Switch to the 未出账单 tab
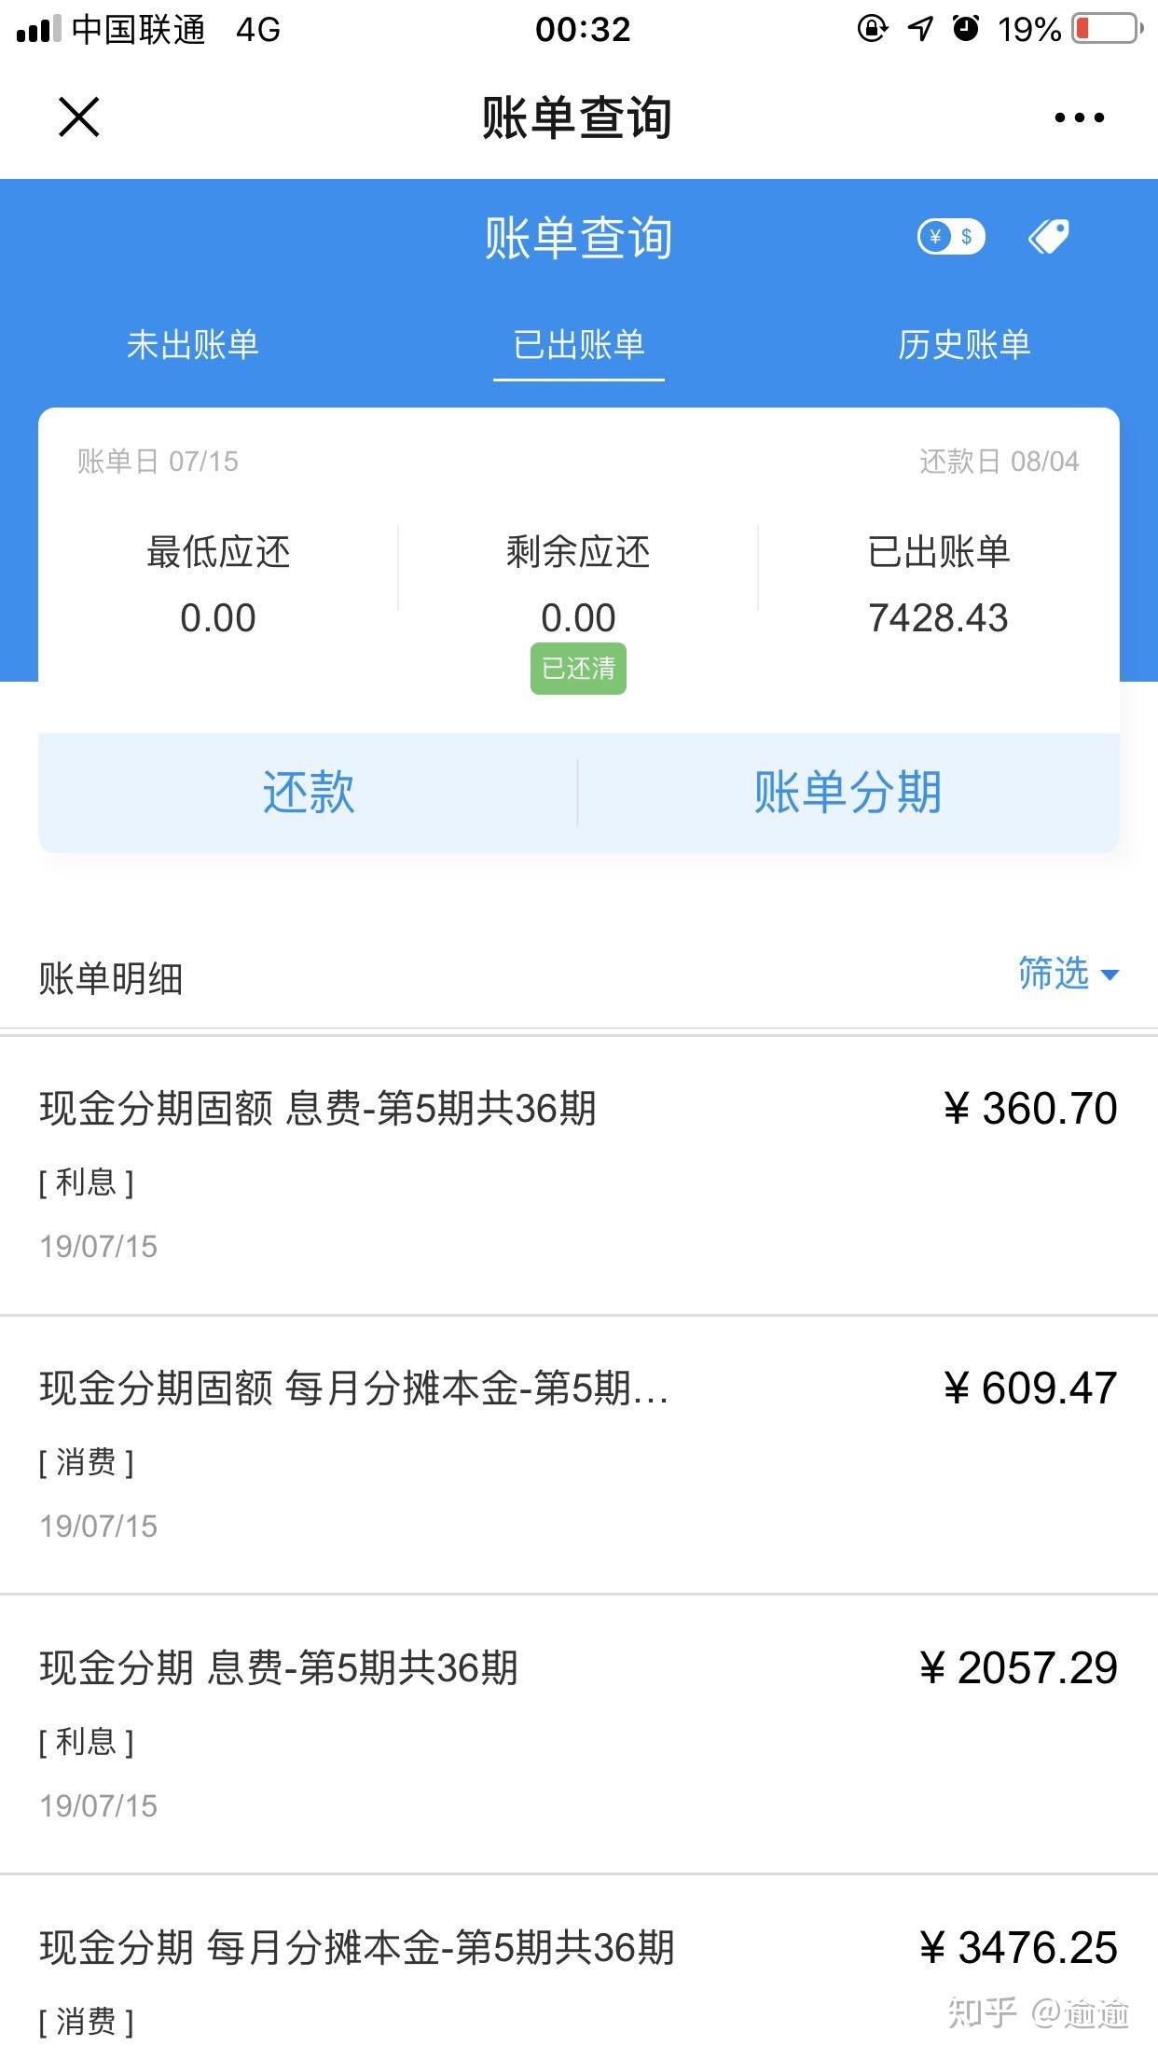Viewport: 1158px width, 2059px height. point(193,345)
